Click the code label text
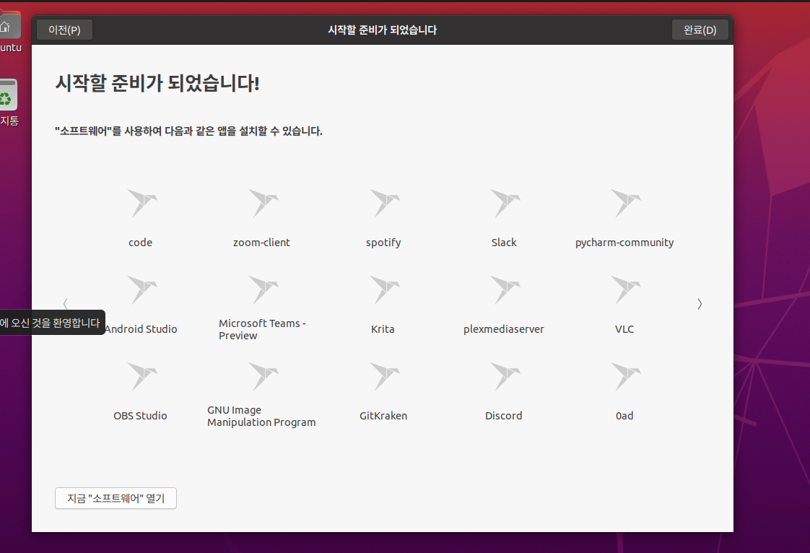This screenshot has width=810, height=553. coord(141,243)
